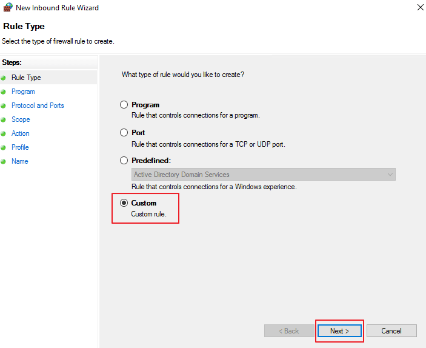Cancel the New Inbound Rule Wizard
Screen dimensions: 426x348
(x=391, y=331)
